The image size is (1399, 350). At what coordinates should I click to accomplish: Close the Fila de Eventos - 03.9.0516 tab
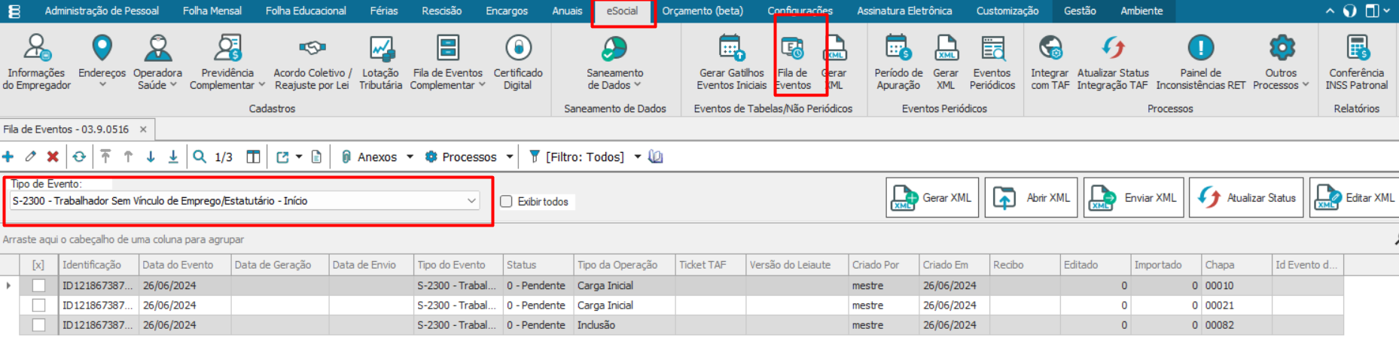143,129
